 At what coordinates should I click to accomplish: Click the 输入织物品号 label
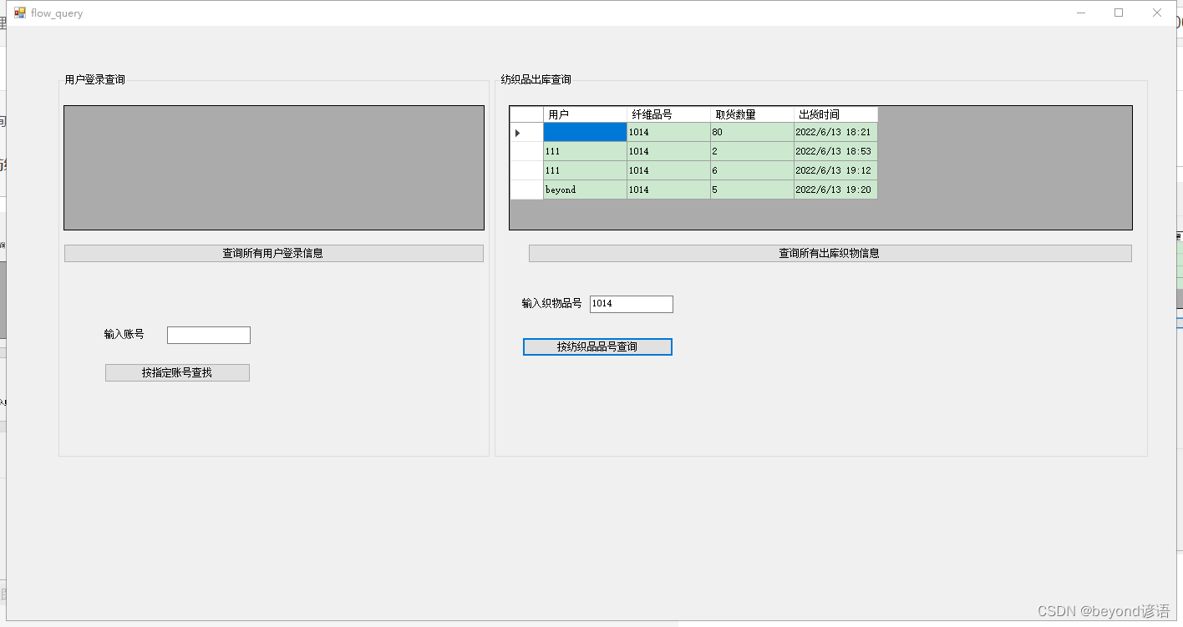tap(551, 304)
